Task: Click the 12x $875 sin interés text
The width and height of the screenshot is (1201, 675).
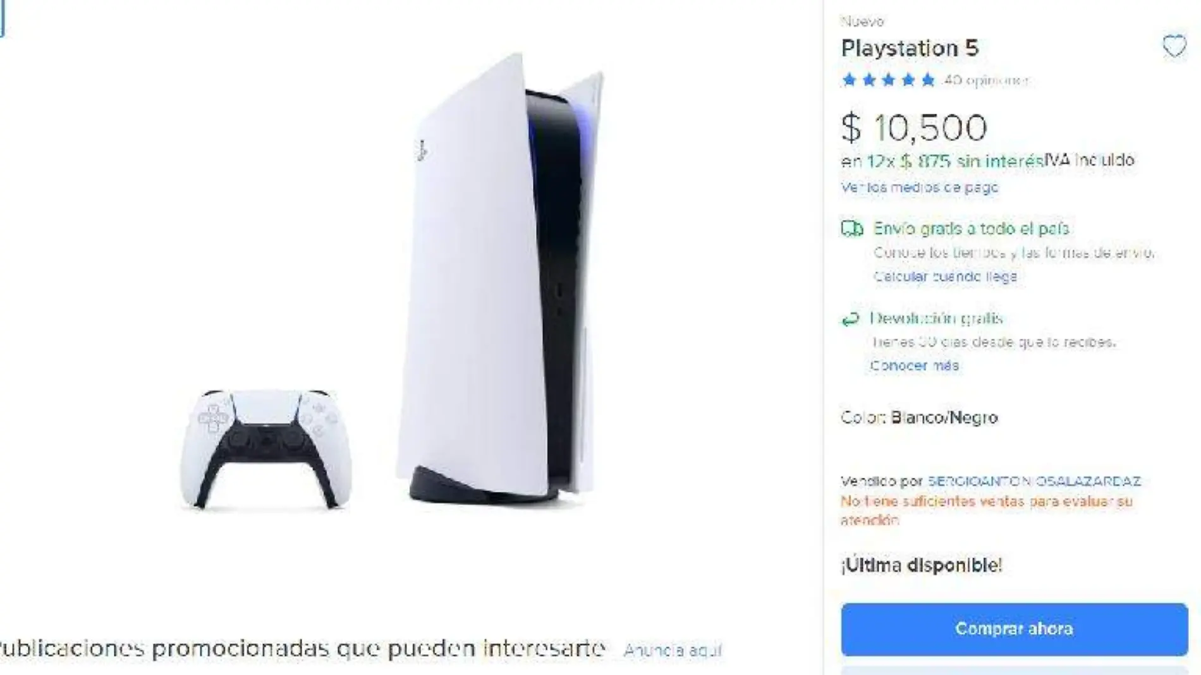Action: [x=954, y=161]
